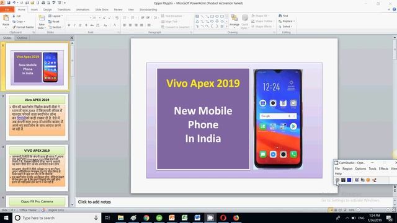
Task: Switch to the Outline pane tab
Action: (x=22, y=38)
